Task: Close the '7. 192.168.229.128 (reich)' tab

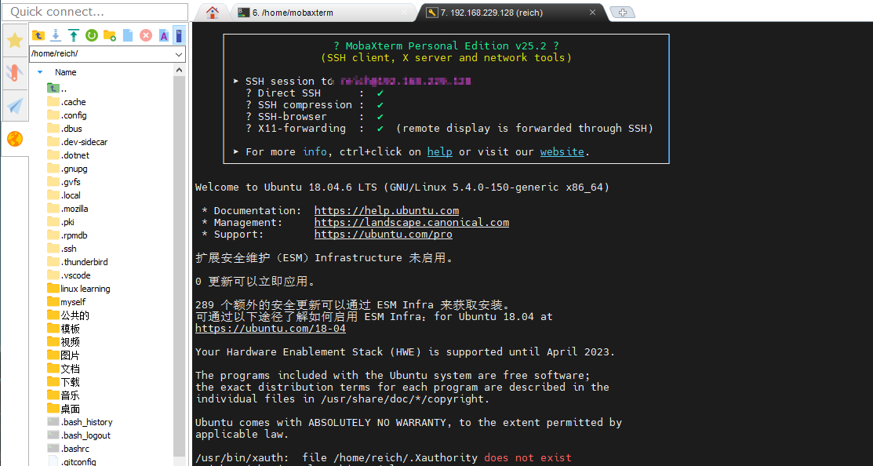Action: 592,13
